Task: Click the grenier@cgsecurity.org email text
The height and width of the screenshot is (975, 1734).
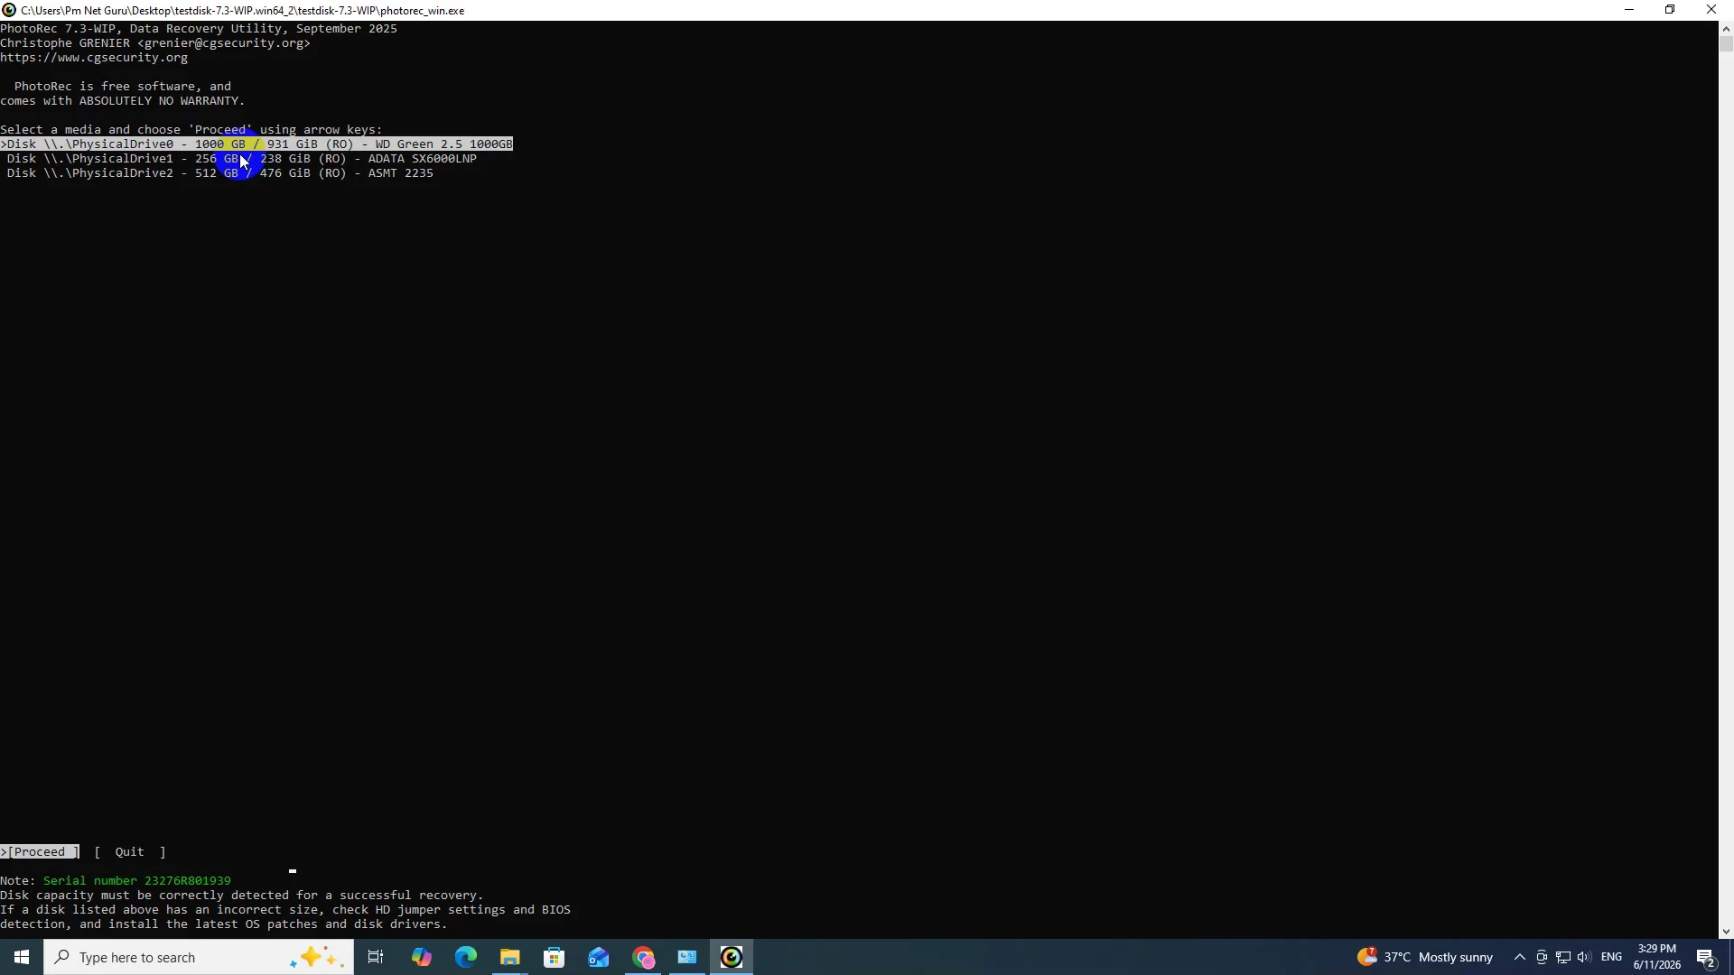Action: [x=224, y=43]
